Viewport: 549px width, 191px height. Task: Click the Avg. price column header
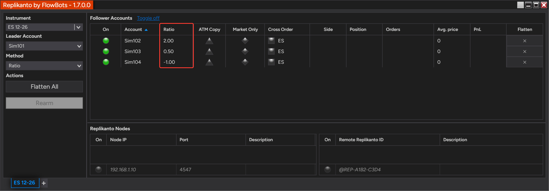coord(452,29)
